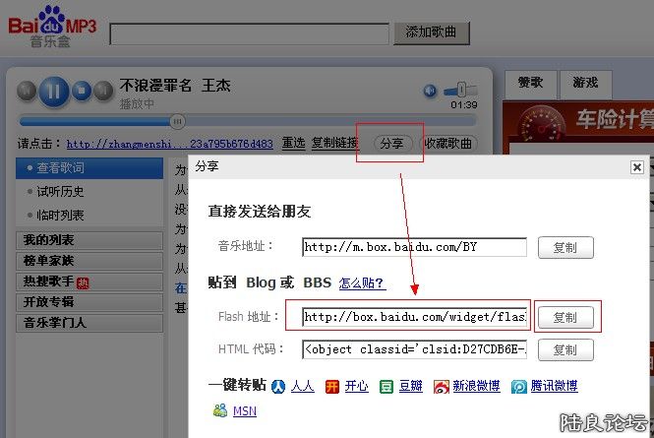Share to Kaixin via its icon
Viewport: 654px width, 438px height.
[x=332, y=387]
